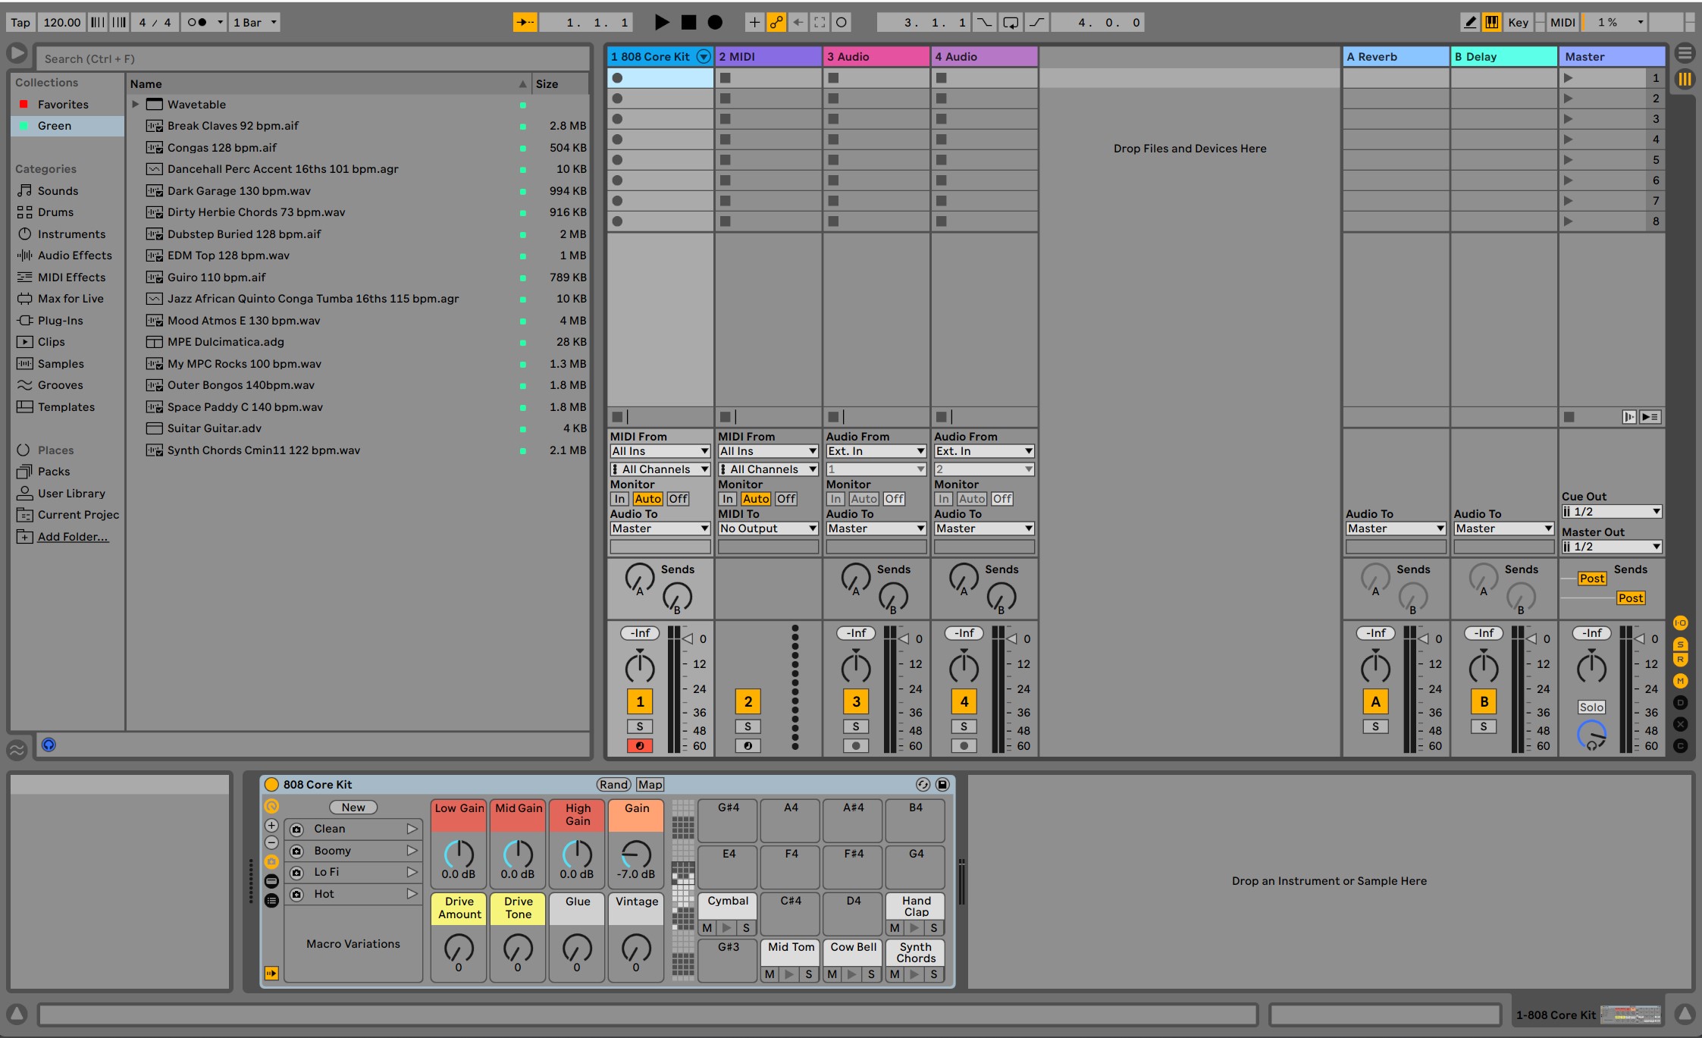Toggle Automation Arm icon
Screen dimensions: 1702x1038
tap(776, 23)
